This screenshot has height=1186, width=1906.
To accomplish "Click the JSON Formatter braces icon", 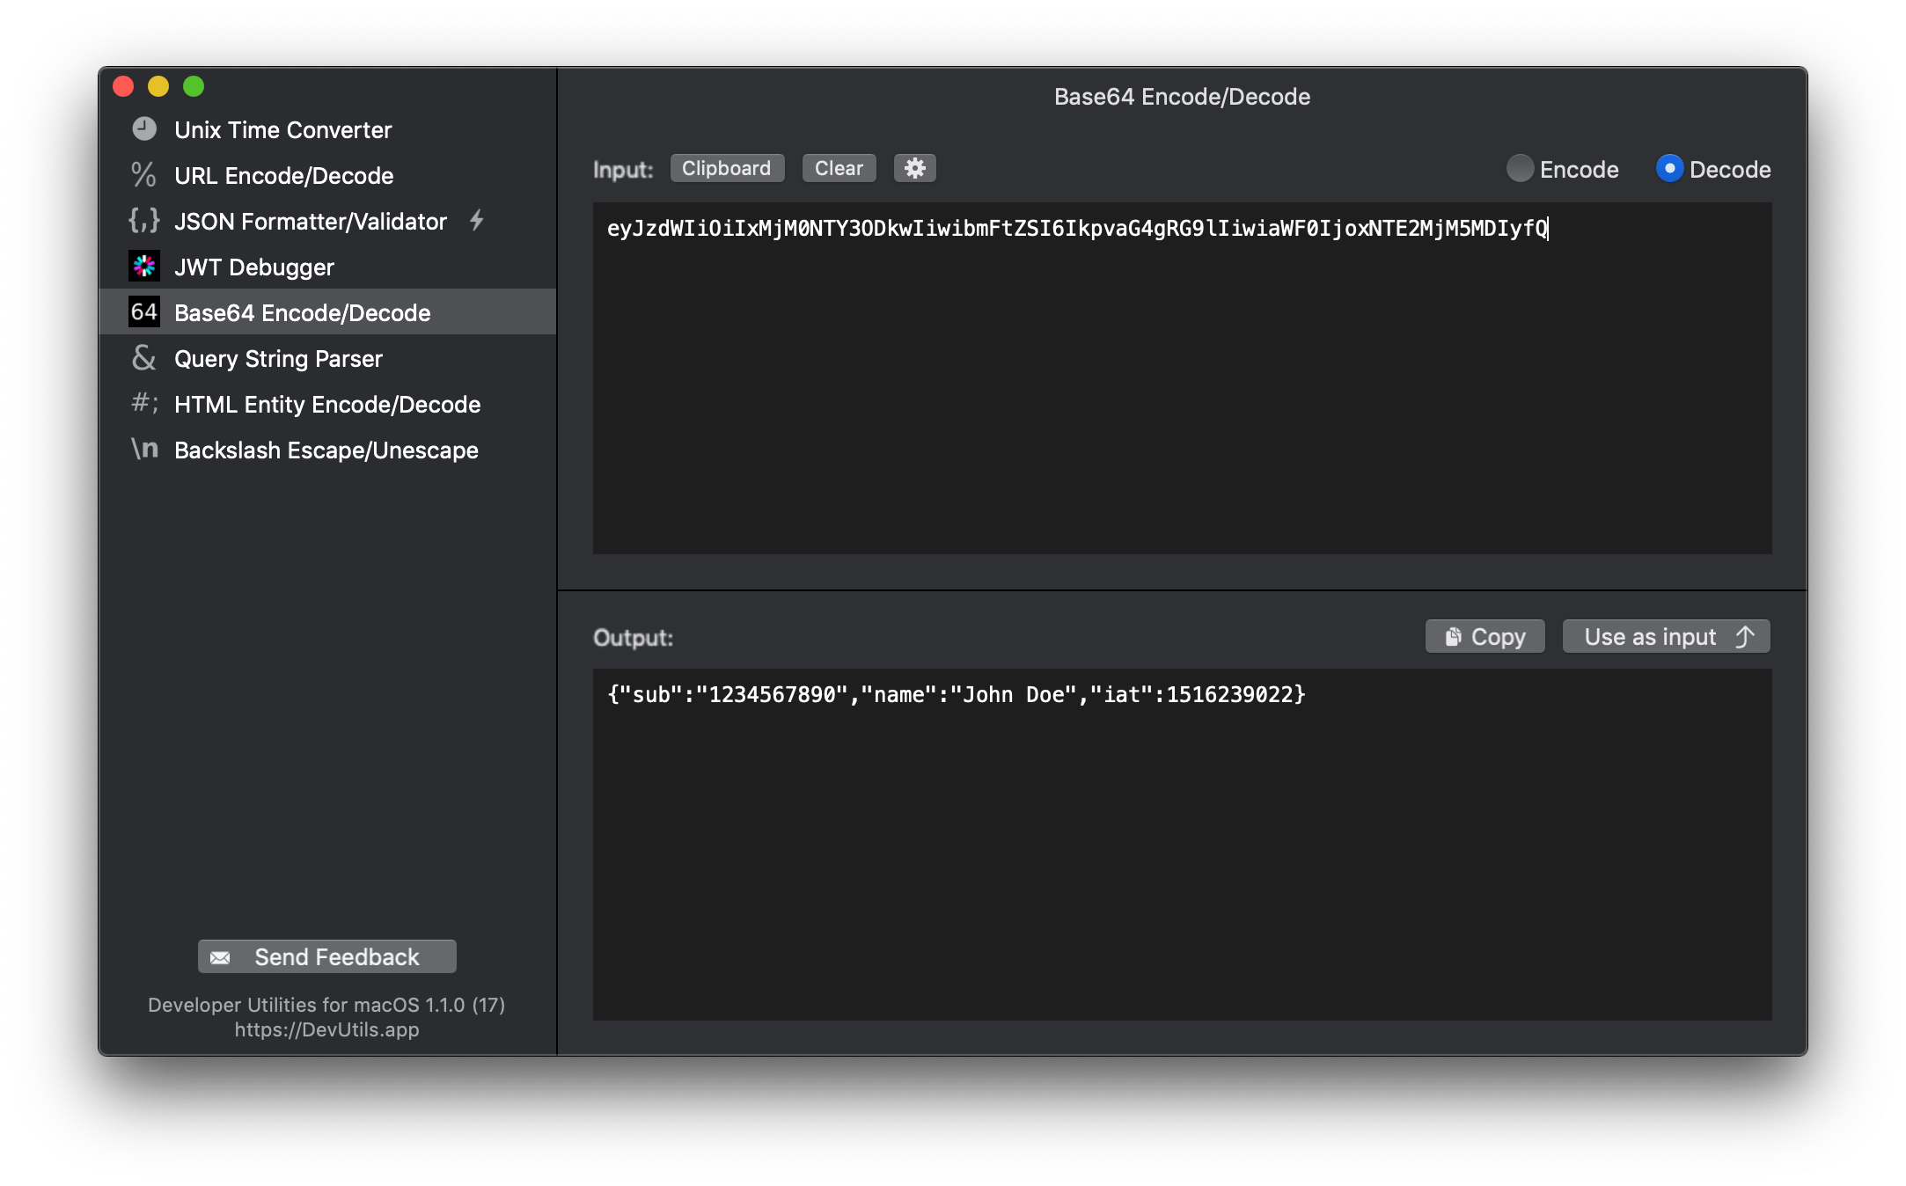I will [144, 221].
